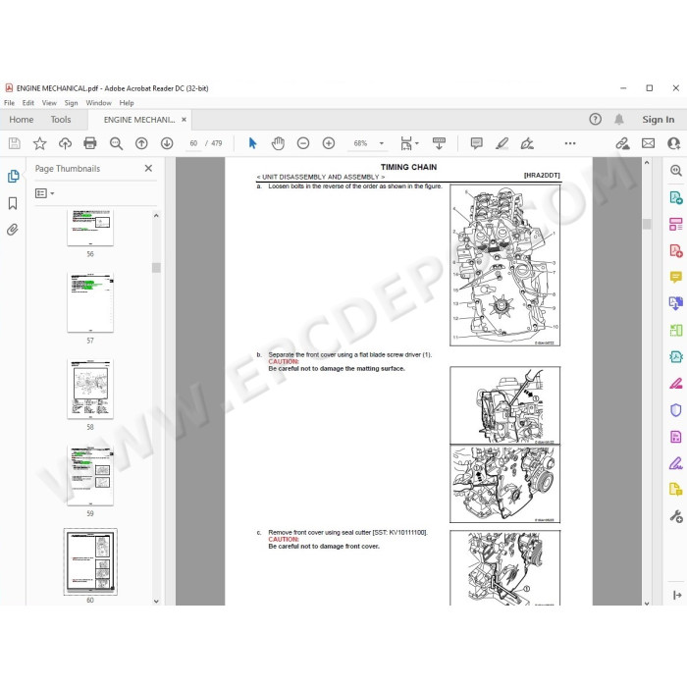Select page 57 thumbnail
Screen dimensions: 687x687
click(x=90, y=302)
